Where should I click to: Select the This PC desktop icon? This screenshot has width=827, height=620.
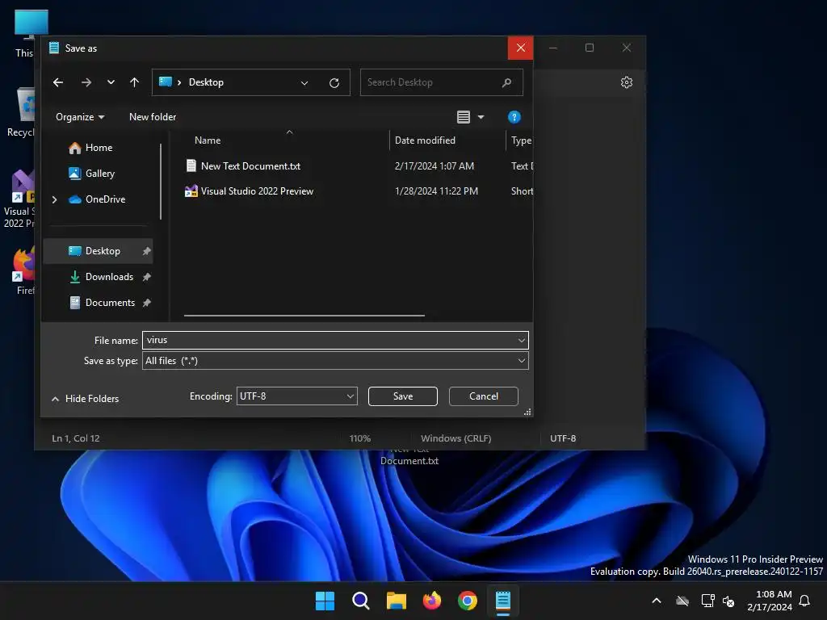pyautogui.click(x=24, y=34)
